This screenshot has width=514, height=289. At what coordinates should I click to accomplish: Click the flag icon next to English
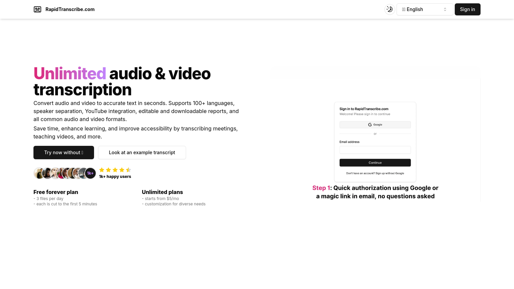pos(404,9)
